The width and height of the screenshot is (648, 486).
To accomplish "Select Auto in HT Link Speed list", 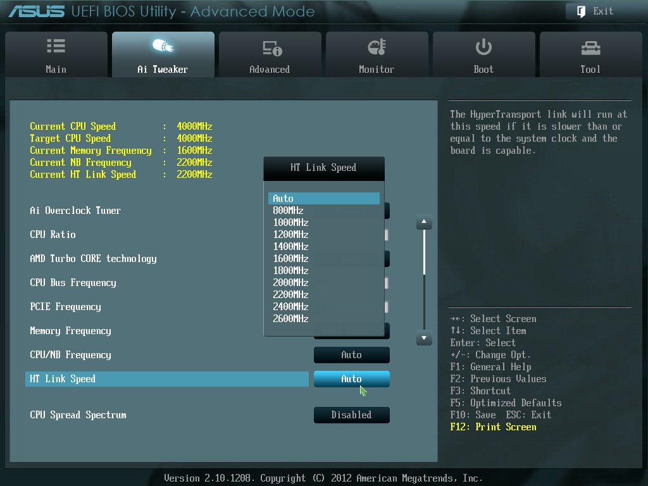I will [323, 198].
